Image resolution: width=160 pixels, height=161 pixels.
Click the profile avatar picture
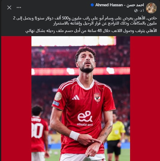tap(151, 8)
